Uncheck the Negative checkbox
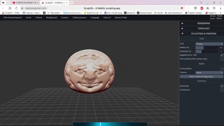This screenshot has height=126, width=224. point(222,55)
